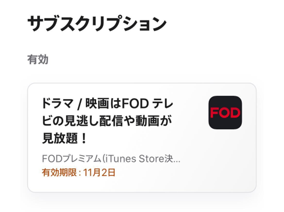Tap the red FOD lettering in logo
284x212 pixels.
[225, 113]
